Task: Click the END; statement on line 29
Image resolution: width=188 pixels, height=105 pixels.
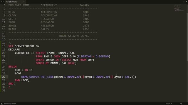Action: click(x=11, y=84)
